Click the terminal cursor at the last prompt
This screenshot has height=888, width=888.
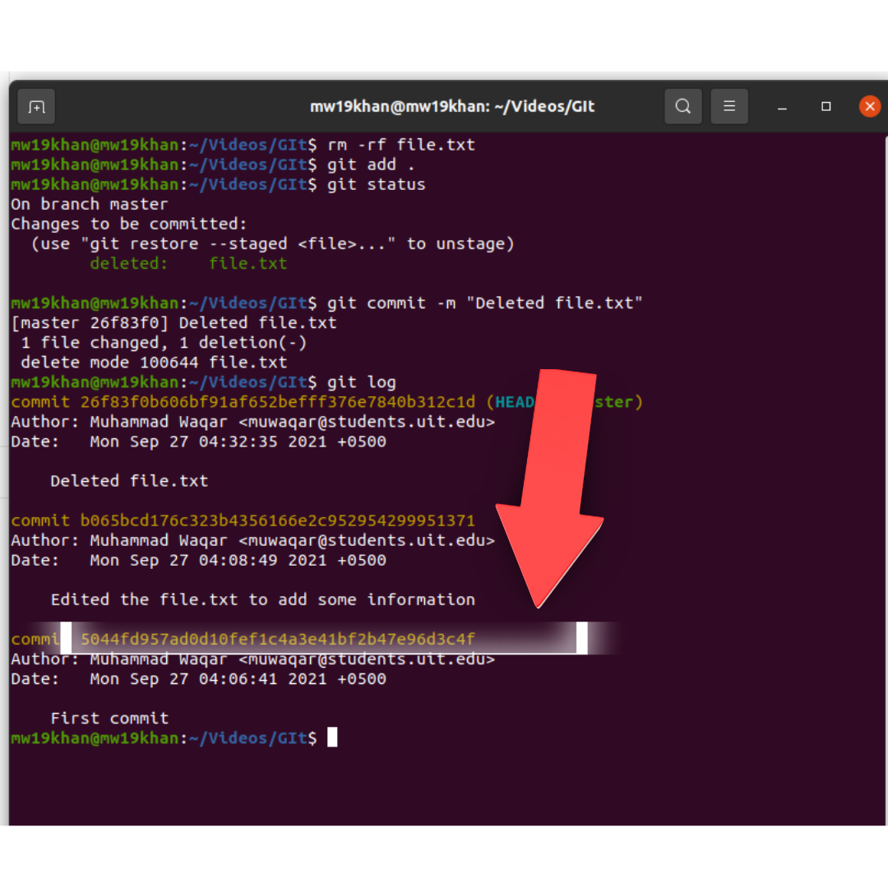332,738
